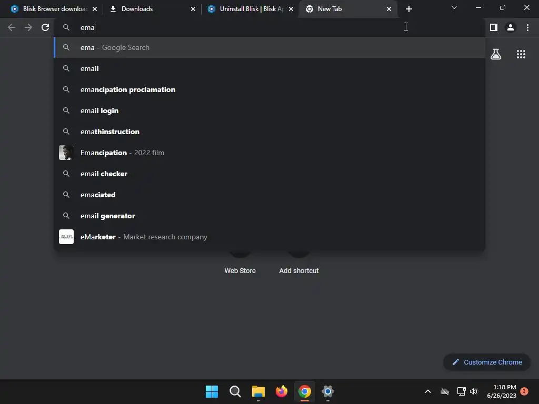The image size is (539, 404).
Task: Click the browser forward arrow
Action: [x=28, y=27]
